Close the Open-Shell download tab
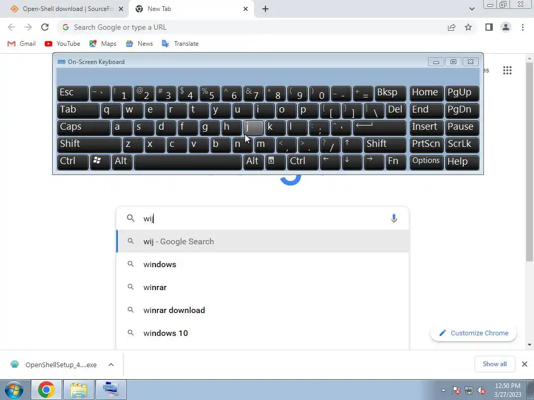Viewport: 534px width, 400px height. tap(121, 9)
